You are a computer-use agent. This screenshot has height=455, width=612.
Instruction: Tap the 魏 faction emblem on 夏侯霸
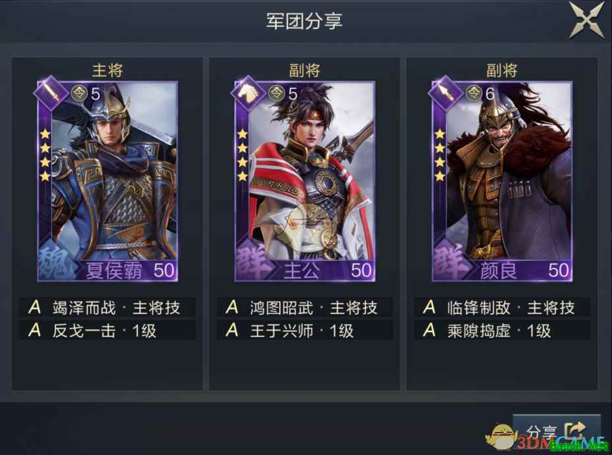[x=57, y=261]
